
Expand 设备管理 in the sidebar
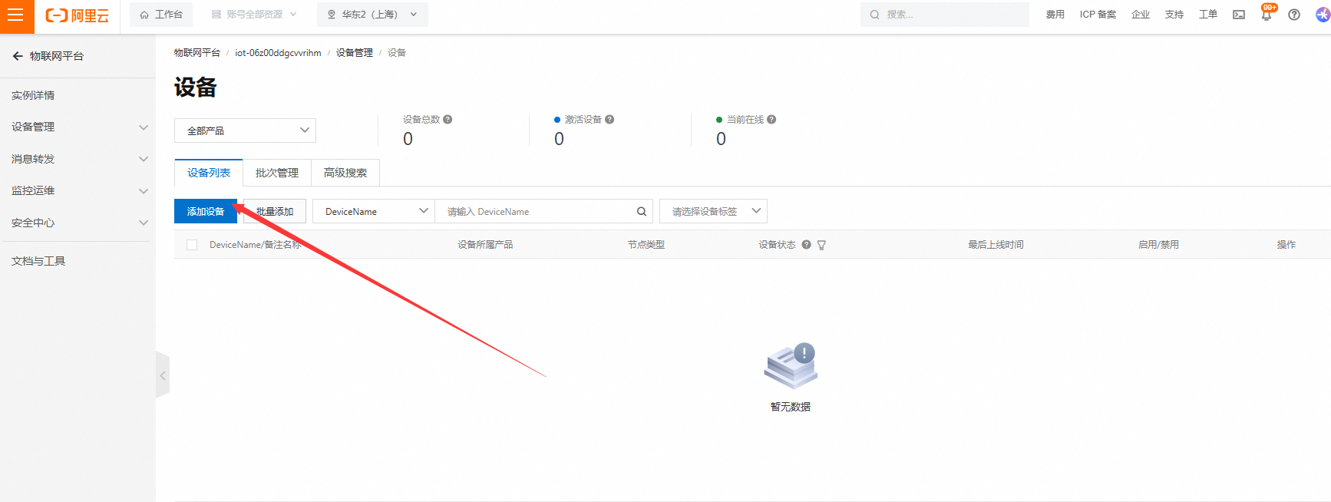(77, 127)
